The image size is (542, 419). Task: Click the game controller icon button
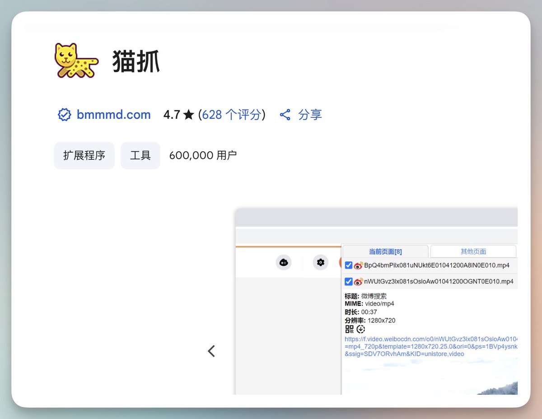(284, 262)
